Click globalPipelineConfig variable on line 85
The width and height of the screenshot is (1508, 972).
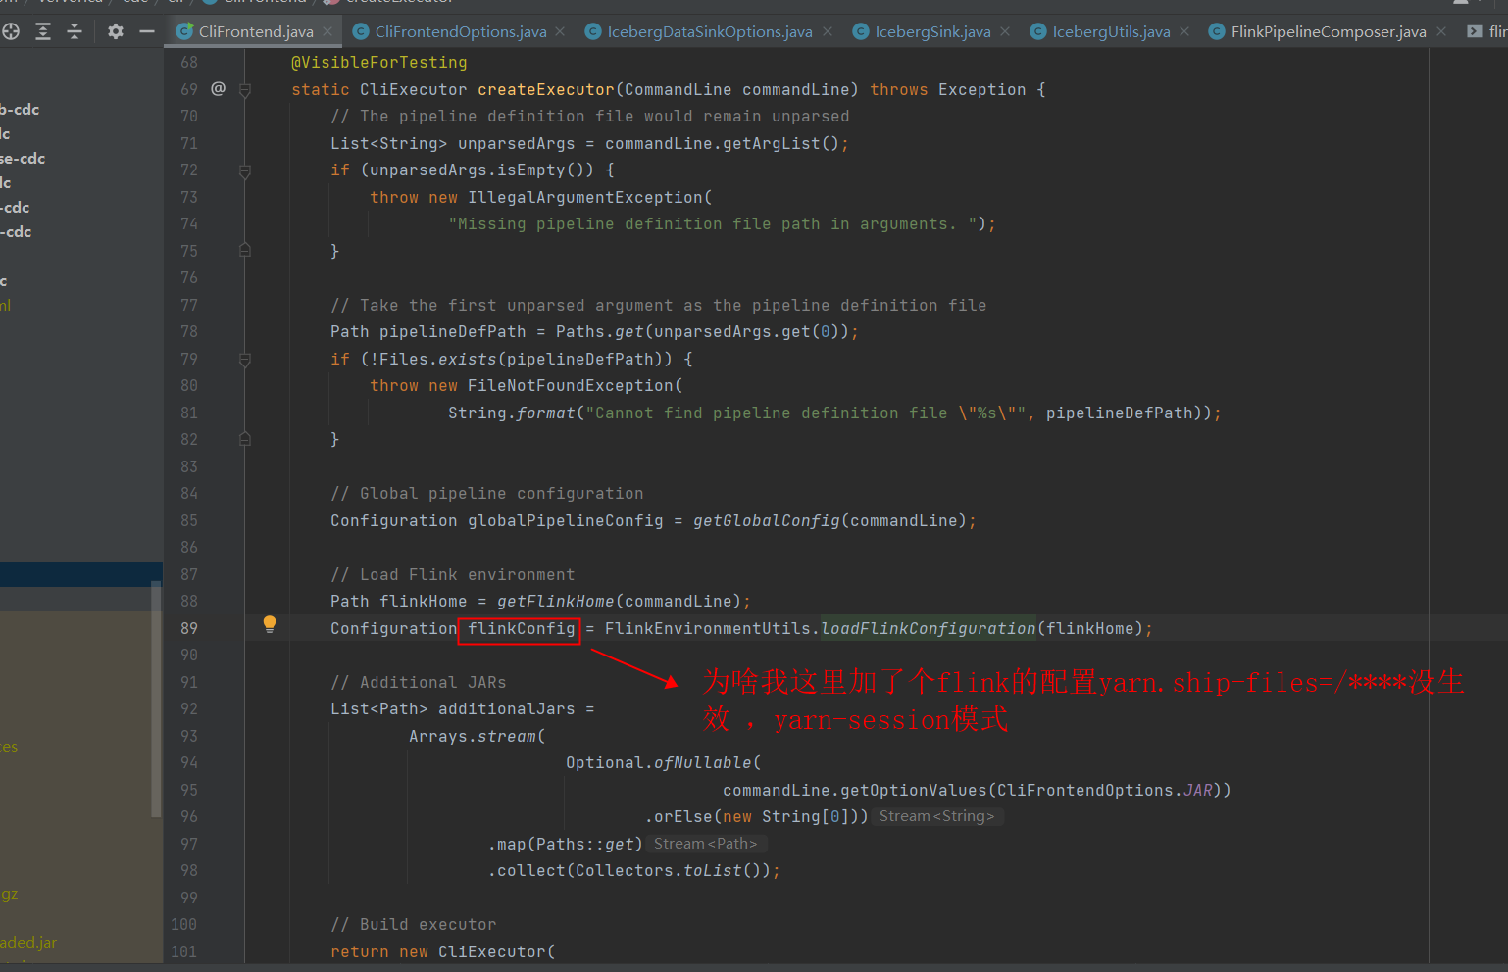coord(566,520)
